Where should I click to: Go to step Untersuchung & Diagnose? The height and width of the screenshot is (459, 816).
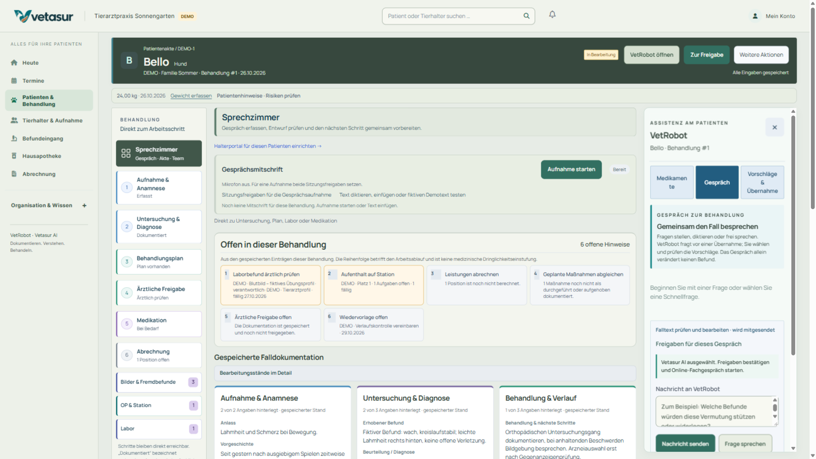point(159,227)
